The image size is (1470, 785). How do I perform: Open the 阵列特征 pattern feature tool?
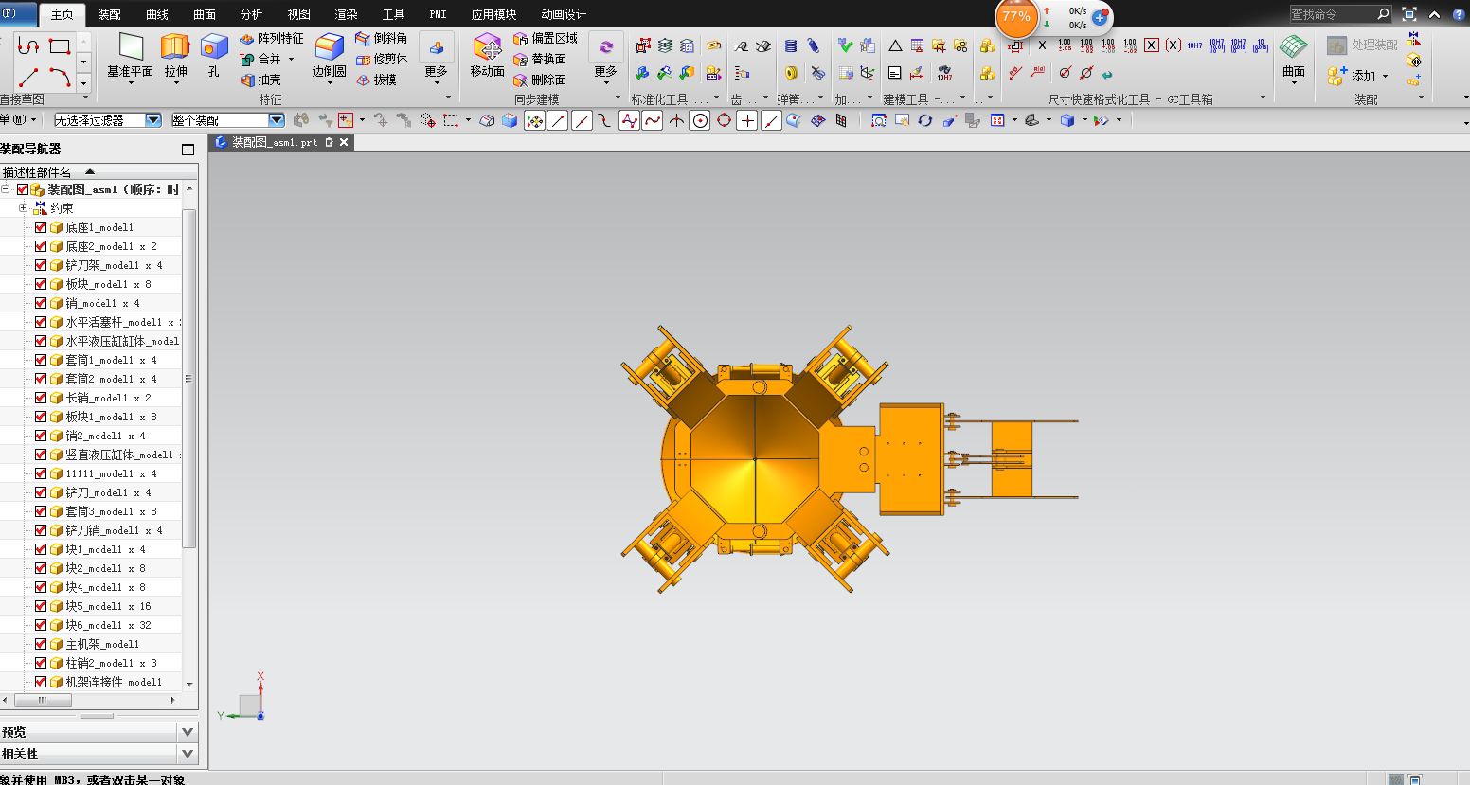click(272, 39)
